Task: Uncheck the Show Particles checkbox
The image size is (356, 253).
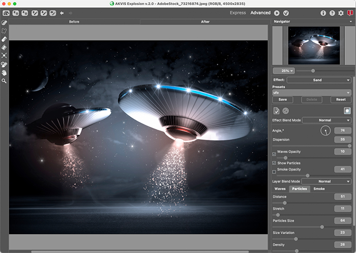Action: (x=274, y=163)
